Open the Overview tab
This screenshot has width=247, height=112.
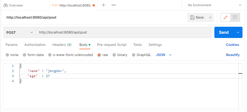tap(13, 5)
